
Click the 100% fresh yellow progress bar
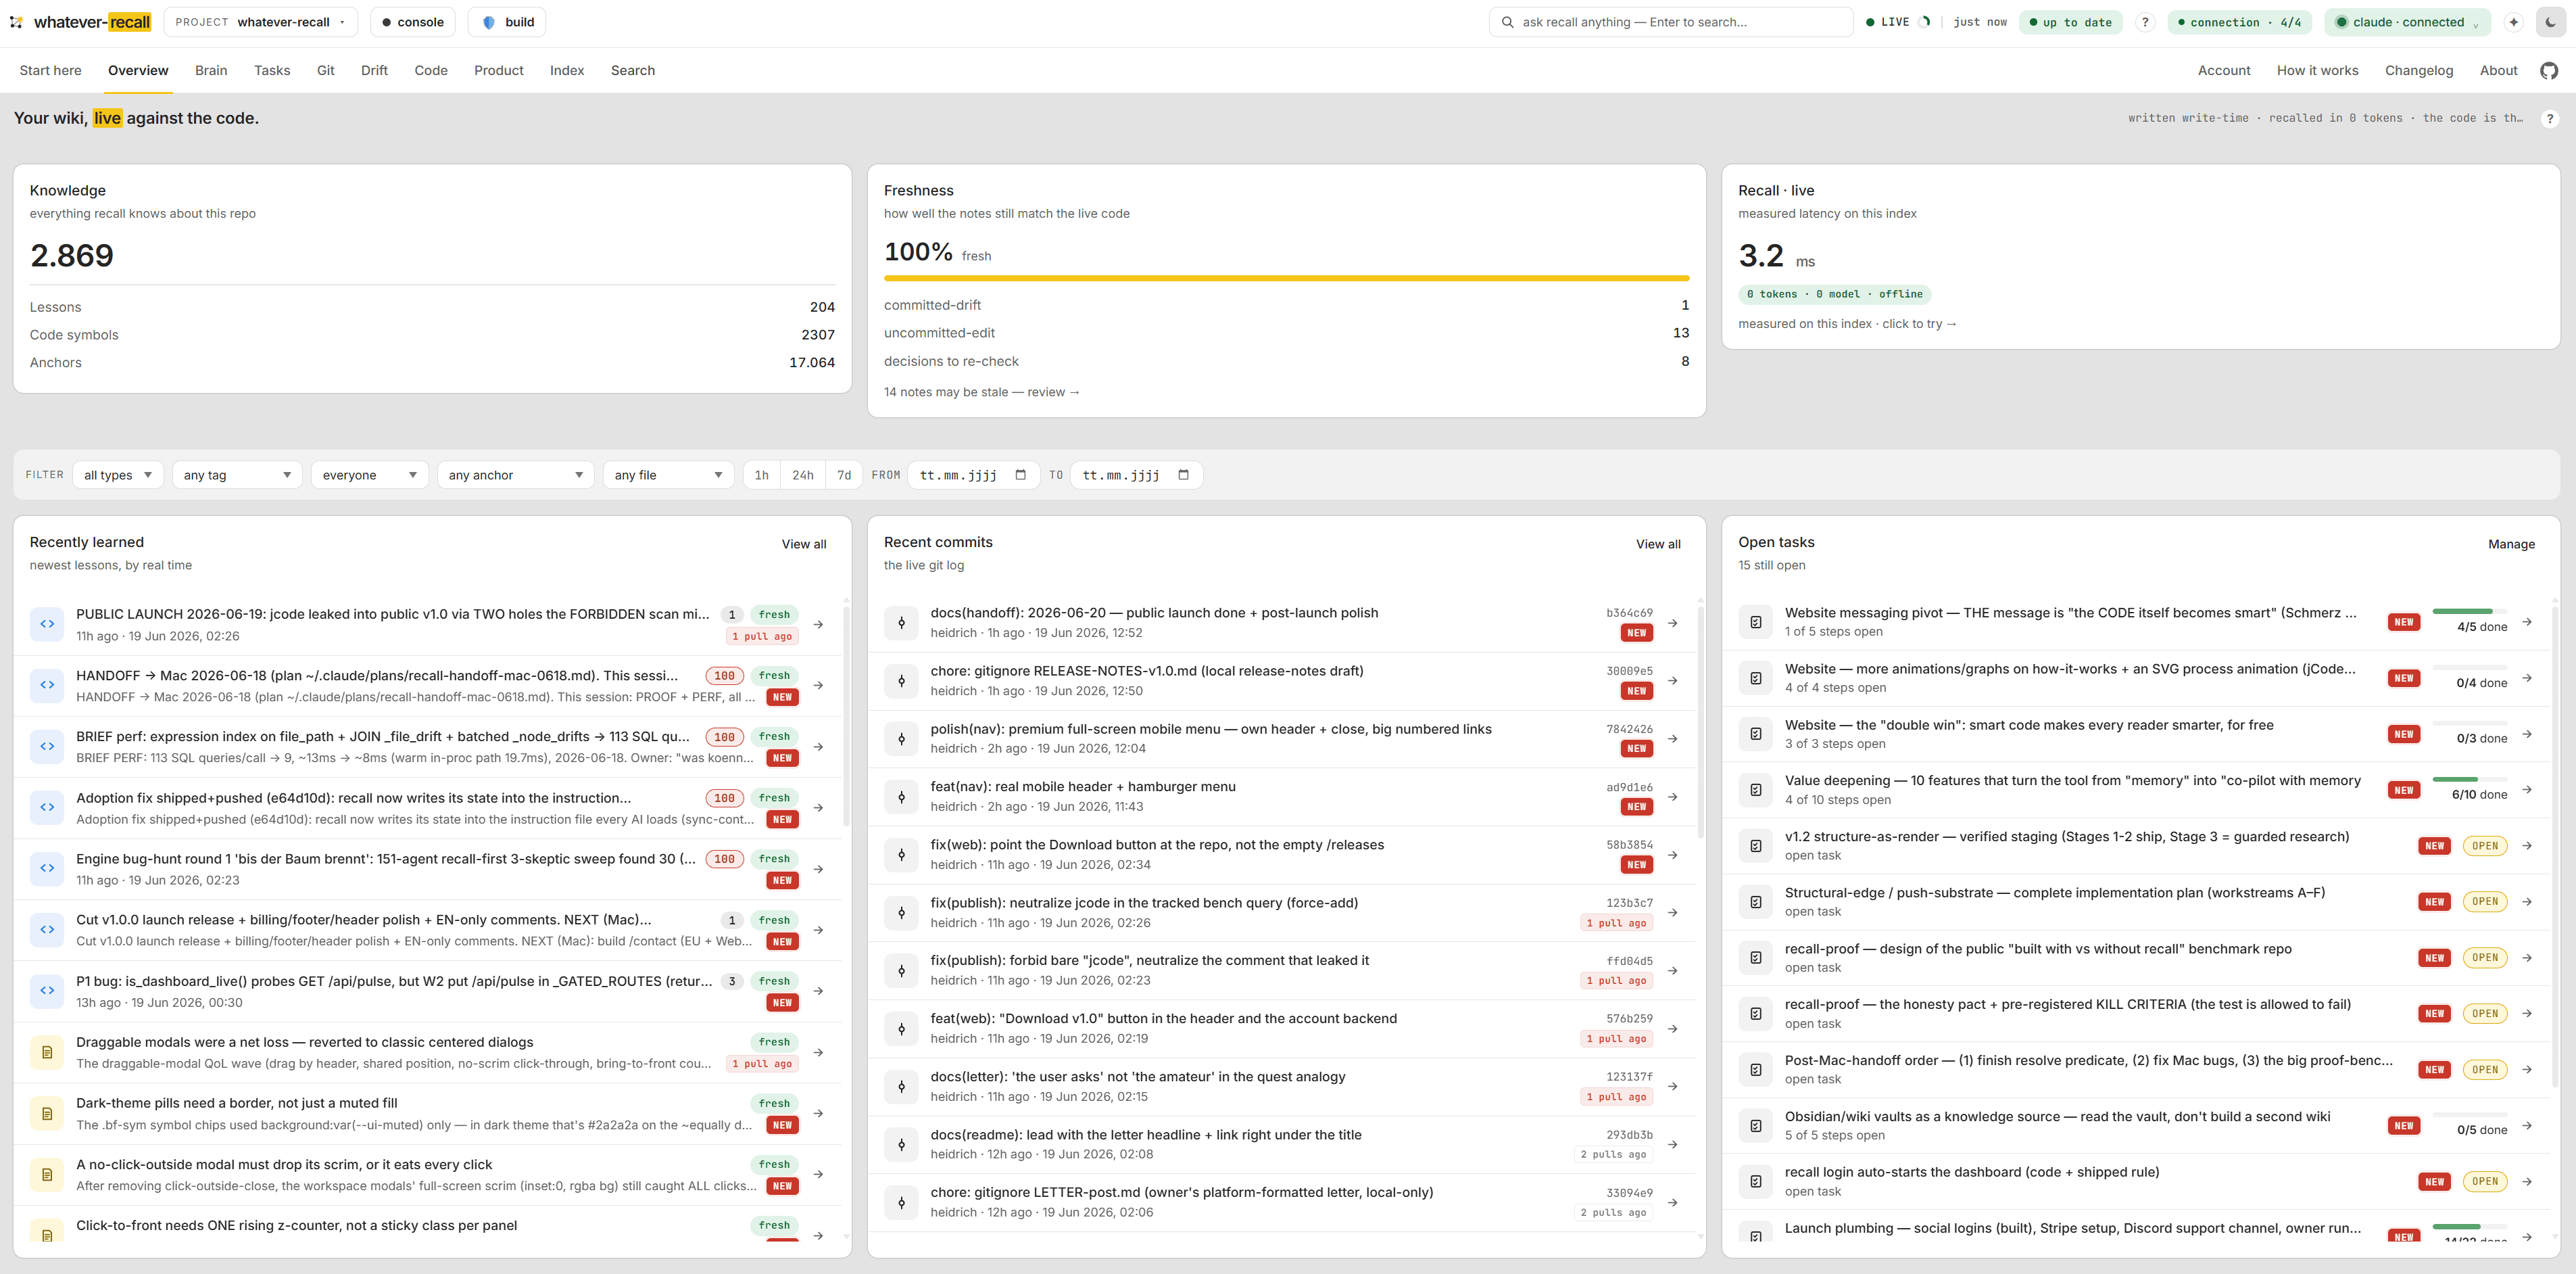click(x=1286, y=278)
